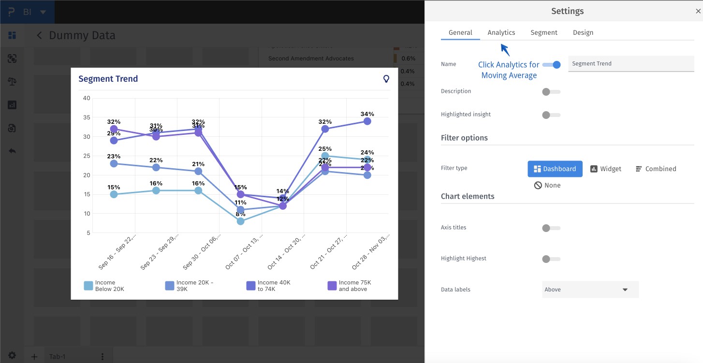Enable the Description toggle

[551, 91]
